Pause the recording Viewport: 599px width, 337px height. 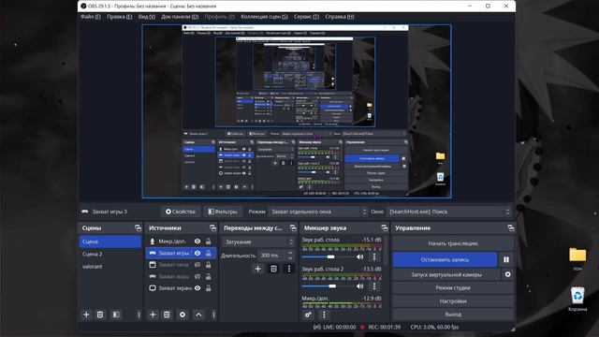pos(506,259)
